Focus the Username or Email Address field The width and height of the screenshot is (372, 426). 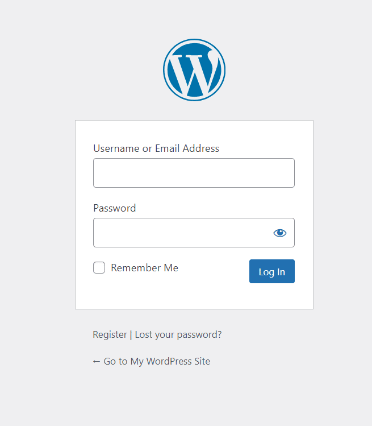(x=194, y=173)
